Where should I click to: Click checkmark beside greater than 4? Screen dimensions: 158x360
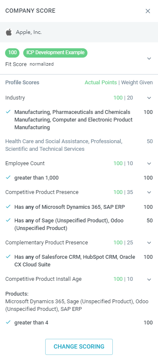[x=8, y=322]
